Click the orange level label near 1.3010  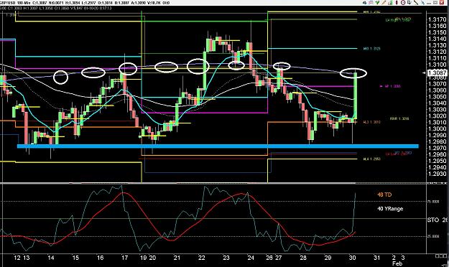371,122
